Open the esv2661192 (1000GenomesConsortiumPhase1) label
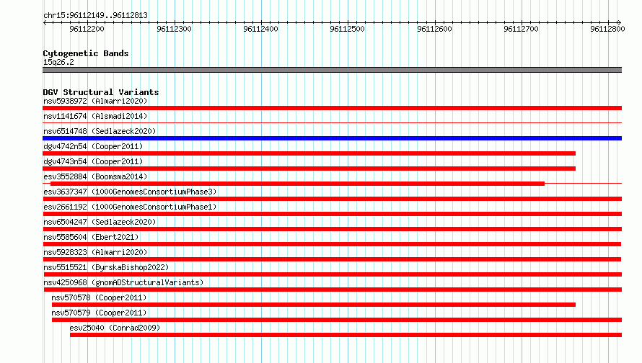The height and width of the screenshot is (363, 642). (130, 207)
